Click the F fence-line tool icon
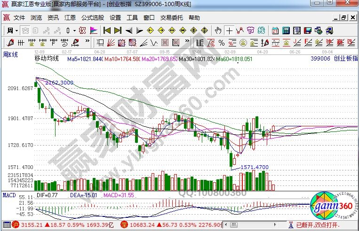The height and width of the screenshot is (231, 359). pos(54,43)
